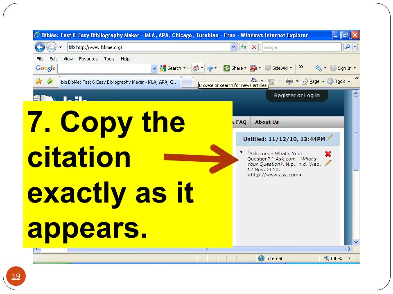This screenshot has width=393, height=294.
Task: Click the magnifying glass search icon
Action: coord(348,47)
